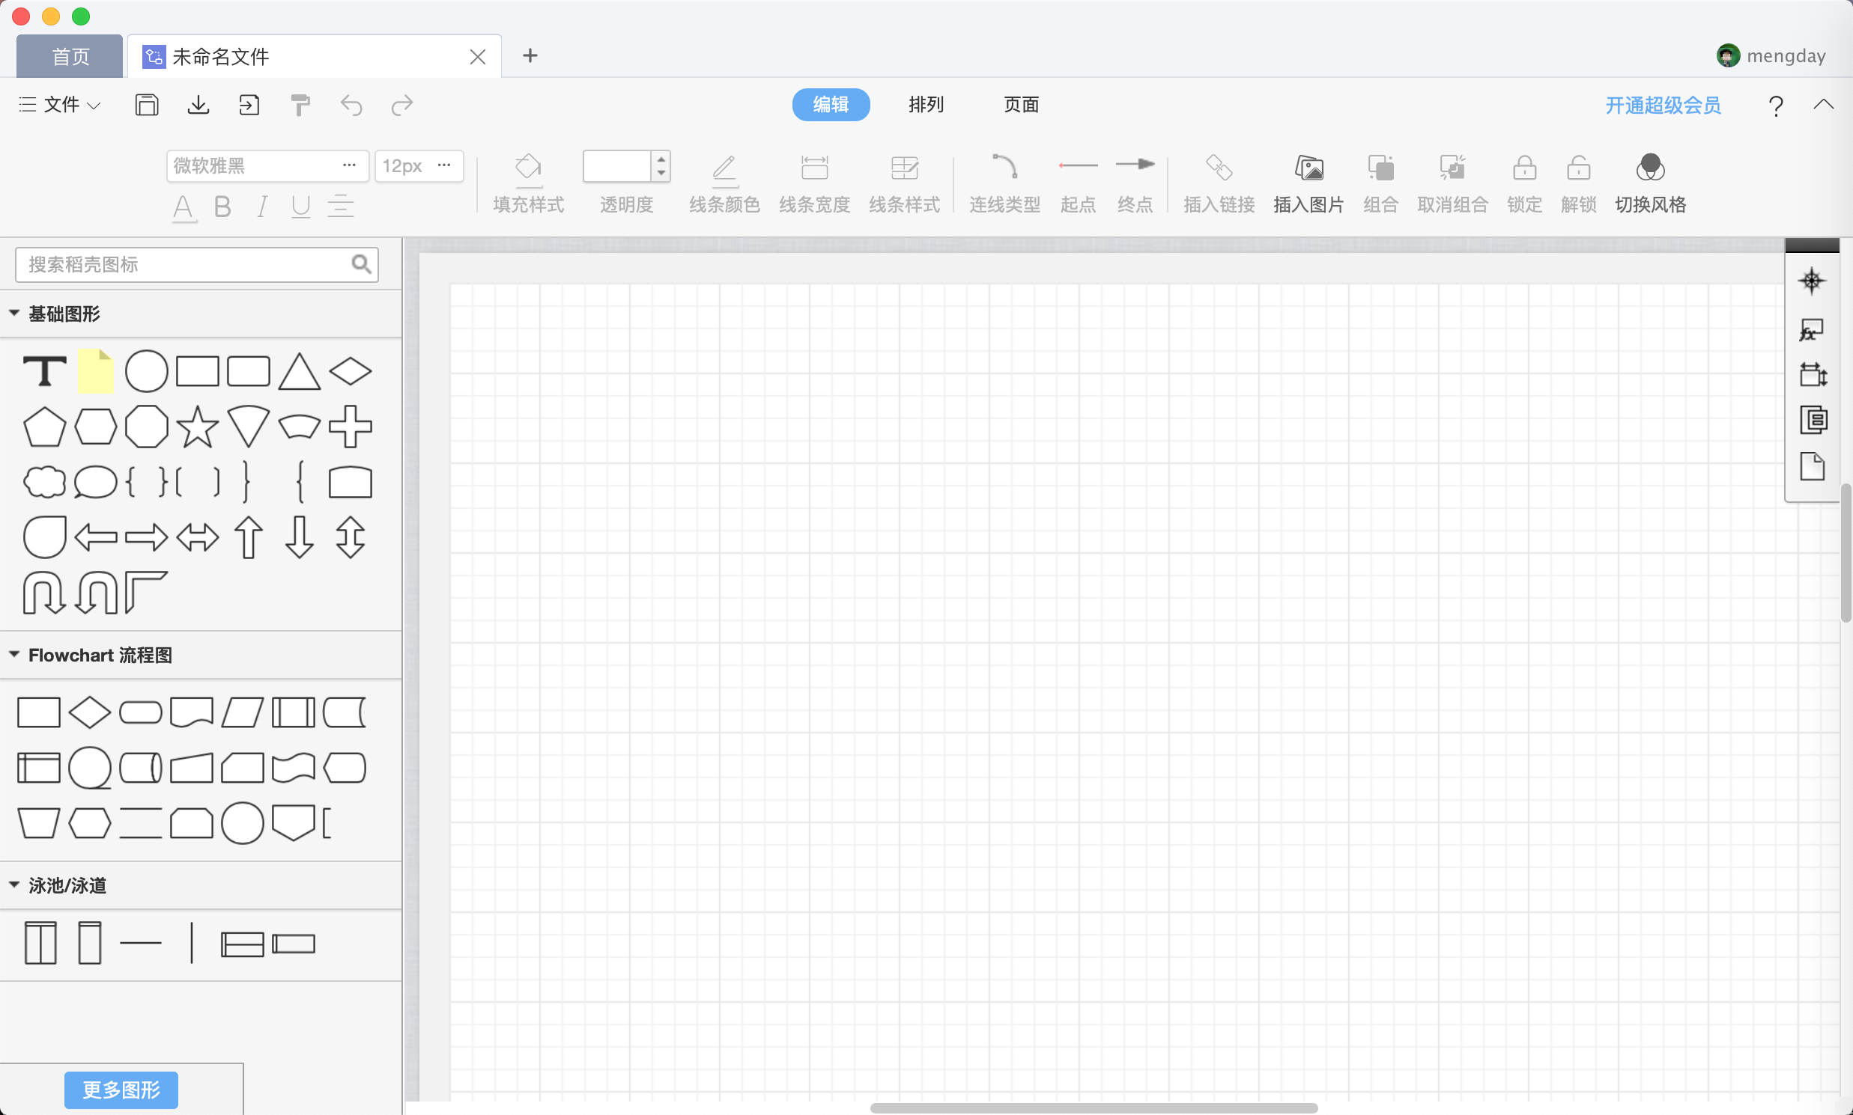This screenshot has width=1853, height=1115.
Task: Select the star shape in basic shapes
Action: [197, 427]
